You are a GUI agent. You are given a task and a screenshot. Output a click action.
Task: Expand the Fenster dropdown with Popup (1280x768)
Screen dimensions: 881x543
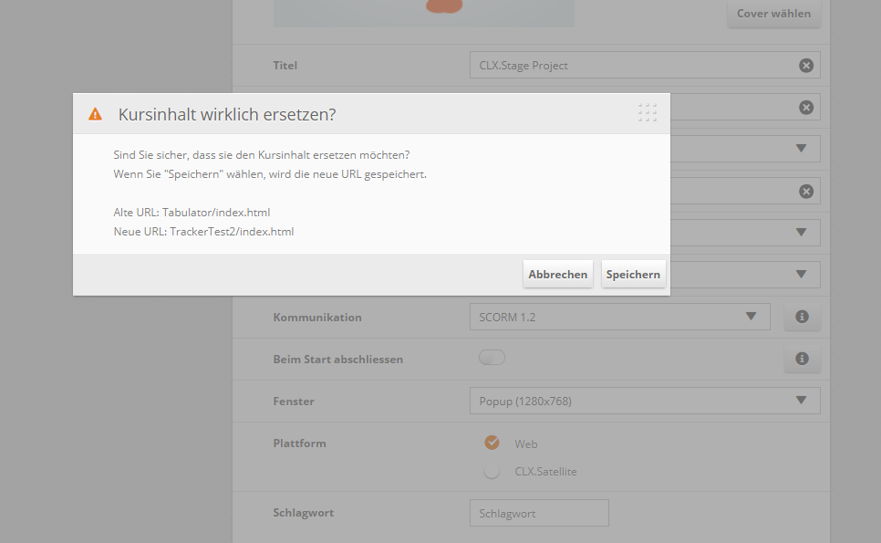pyautogui.click(x=644, y=401)
